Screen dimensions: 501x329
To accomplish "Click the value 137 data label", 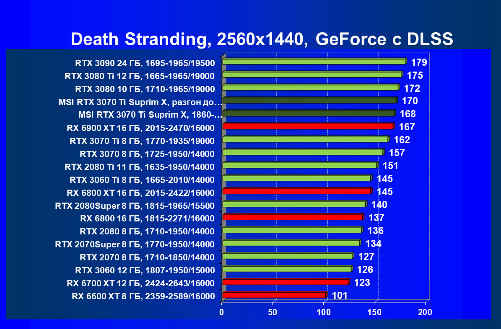I will pos(376,218).
